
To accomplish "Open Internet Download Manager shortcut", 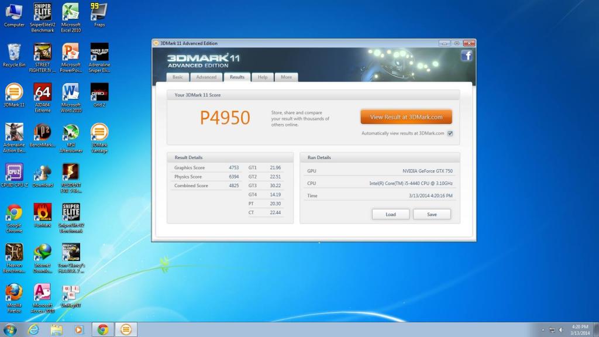I will point(42,258).
